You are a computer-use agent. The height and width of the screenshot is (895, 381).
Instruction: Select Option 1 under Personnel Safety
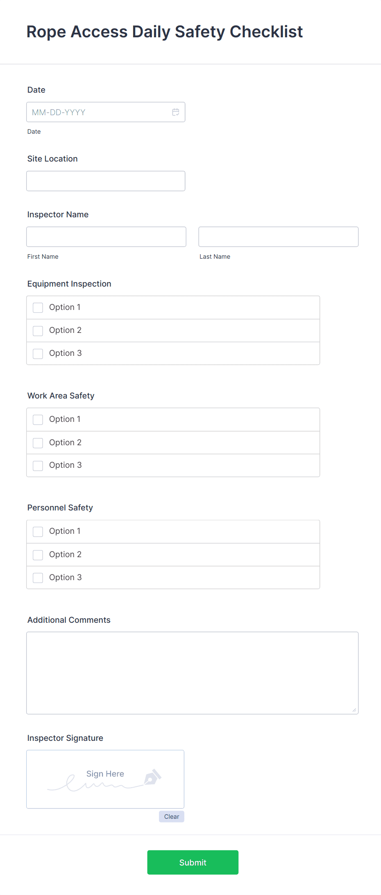pos(38,531)
